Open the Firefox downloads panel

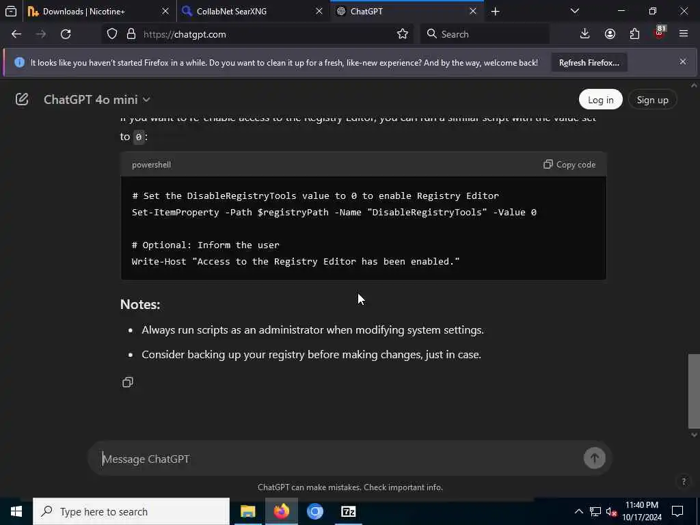tap(584, 34)
